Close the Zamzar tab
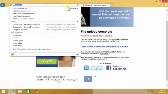The width and height of the screenshot is (168, 94). click(108, 5)
